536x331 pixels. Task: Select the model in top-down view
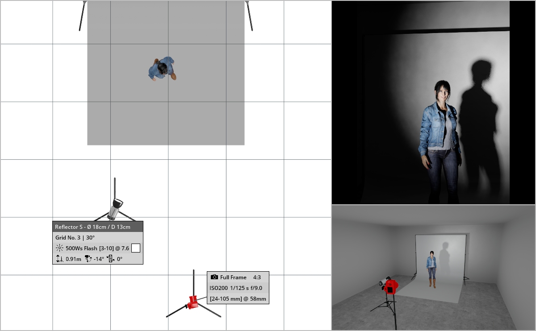pyautogui.click(x=162, y=69)
